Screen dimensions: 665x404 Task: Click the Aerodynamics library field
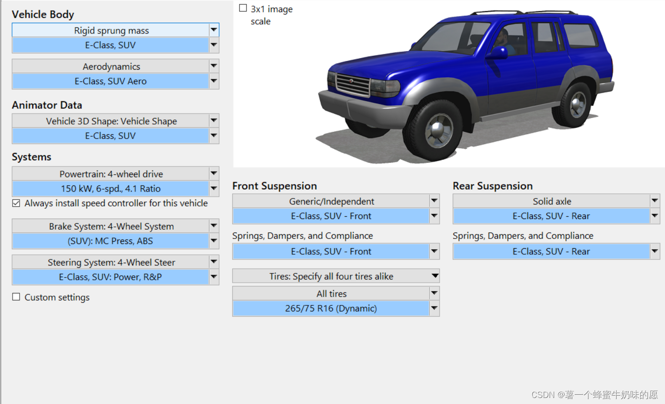(x=111, y=66)
